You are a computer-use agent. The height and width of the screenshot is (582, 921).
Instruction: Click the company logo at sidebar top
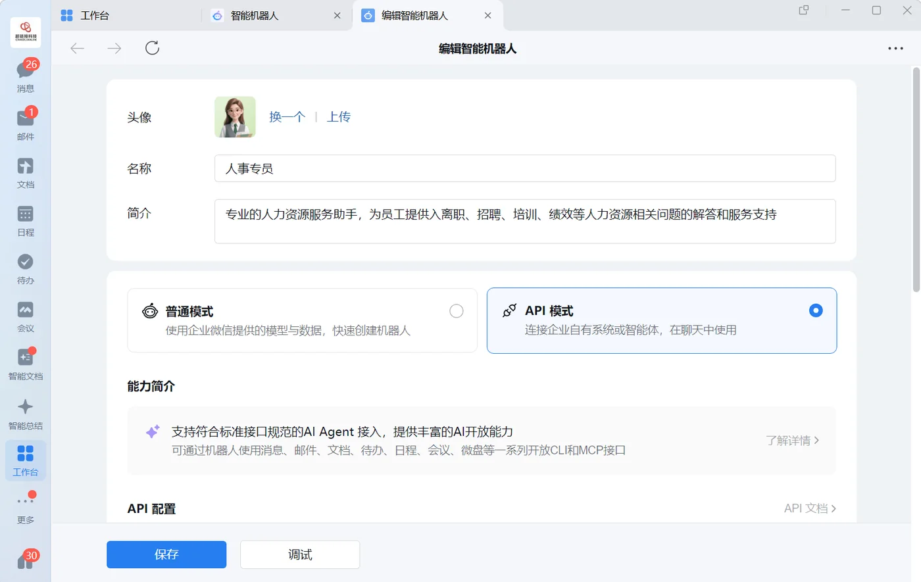(26, 33)
